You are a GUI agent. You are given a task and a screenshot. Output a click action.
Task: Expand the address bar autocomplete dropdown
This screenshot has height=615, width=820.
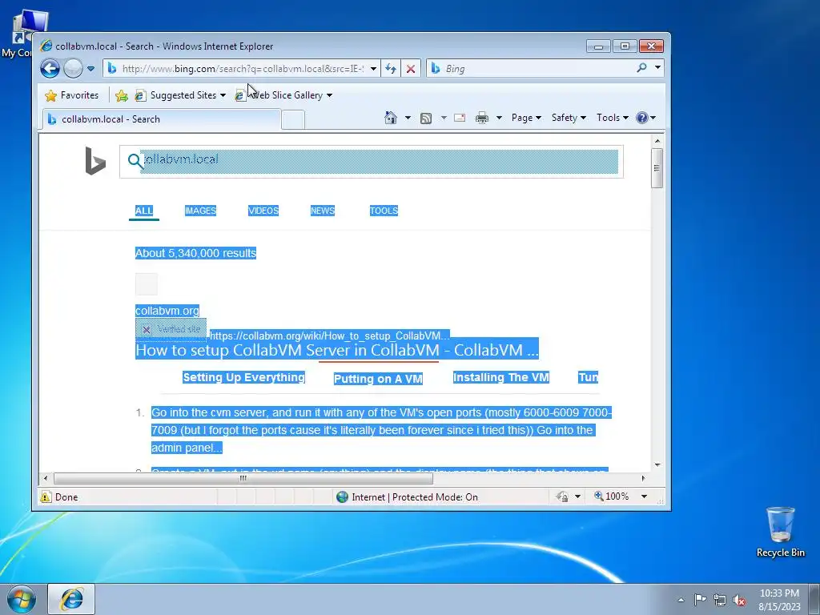tap(373, 69)
